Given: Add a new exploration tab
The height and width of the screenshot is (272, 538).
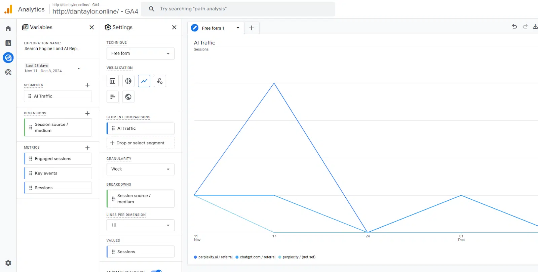Looking at the screenshot, I should click(x=252, y=28).
